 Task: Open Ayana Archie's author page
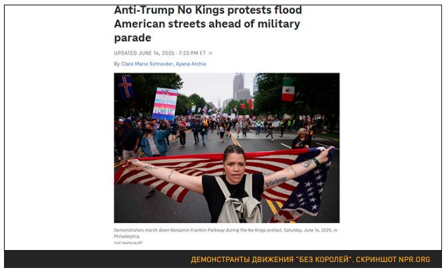click(191, 64)
